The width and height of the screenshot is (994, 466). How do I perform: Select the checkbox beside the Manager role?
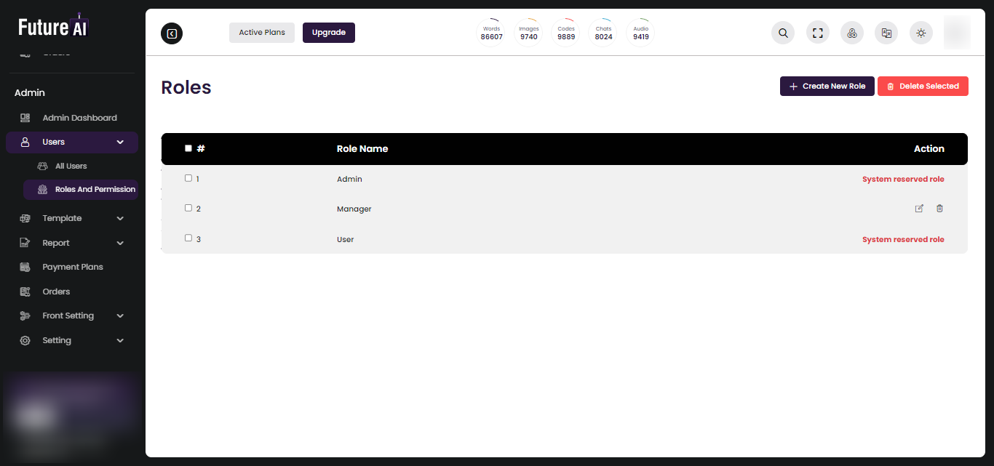(188, 209)
